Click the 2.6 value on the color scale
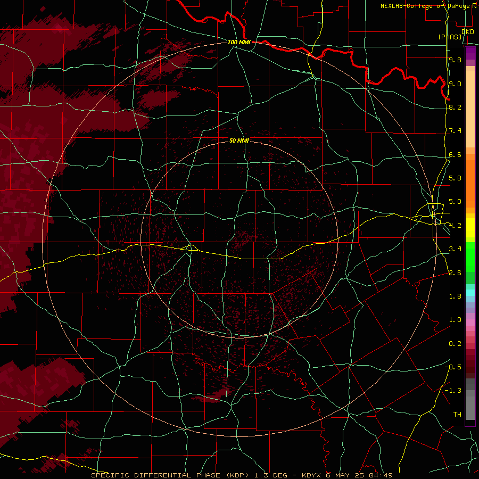Image resolution: width=479 pixels, height=479 pixels. 455,273
